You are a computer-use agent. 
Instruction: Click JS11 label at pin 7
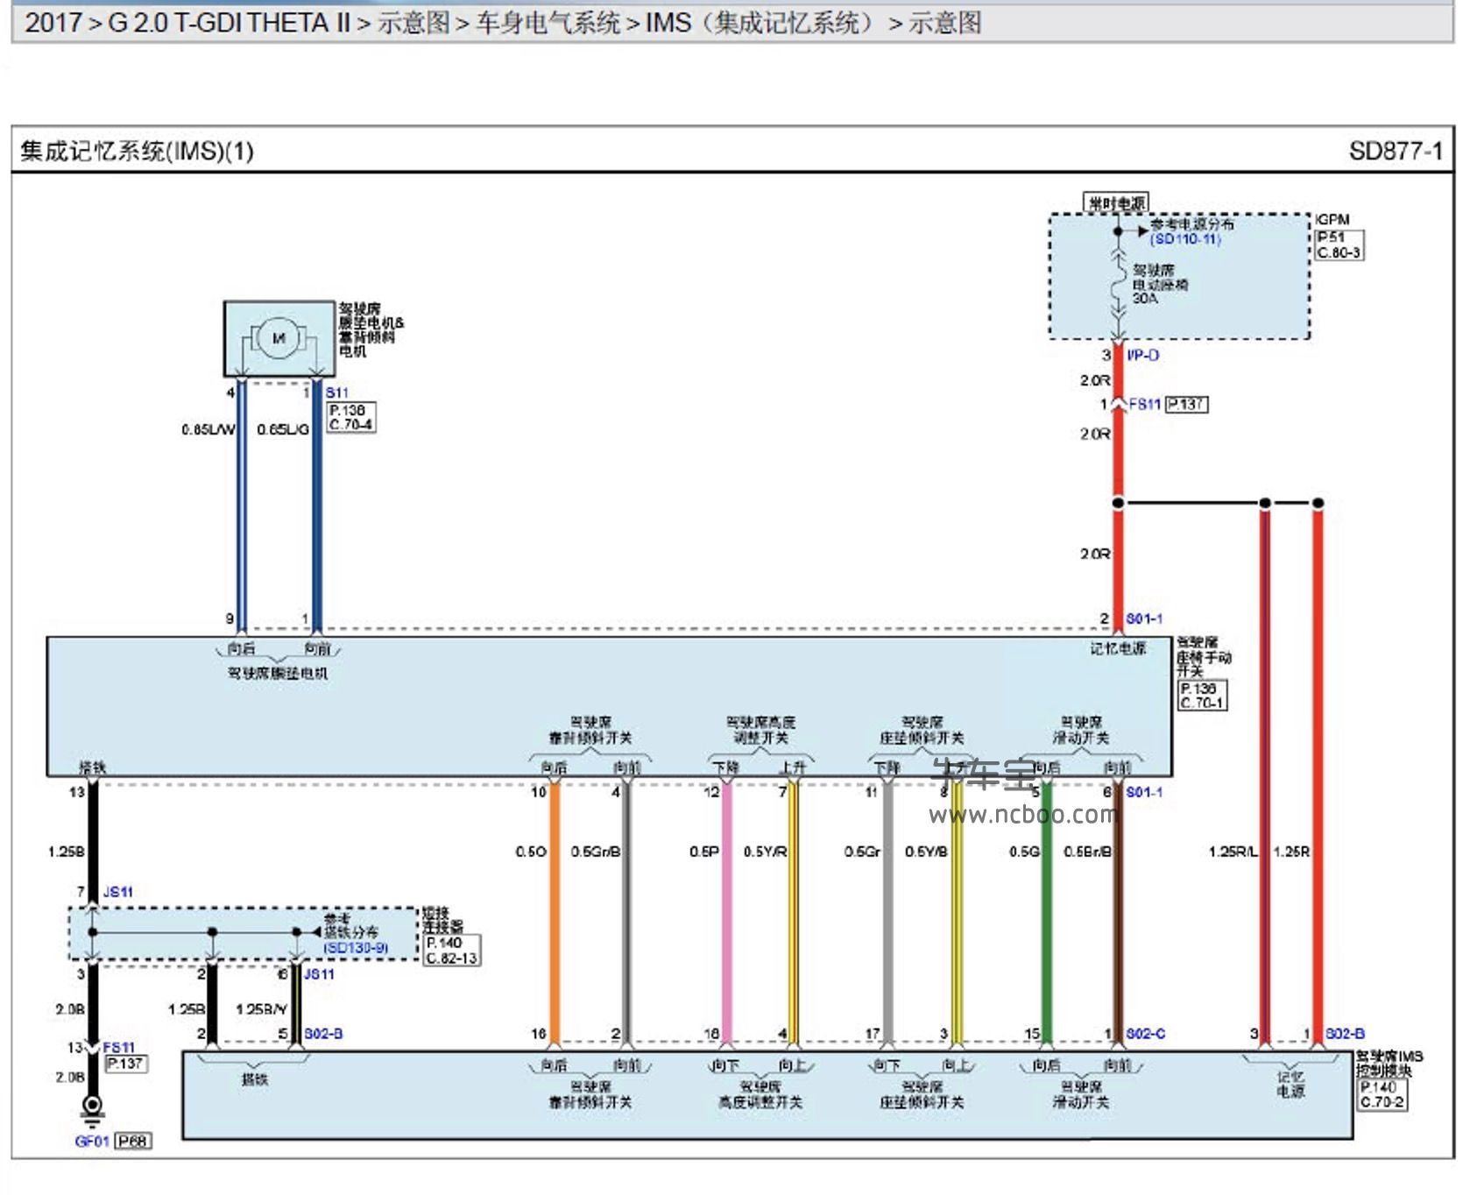pyautogui.click(x=118, y=892)
